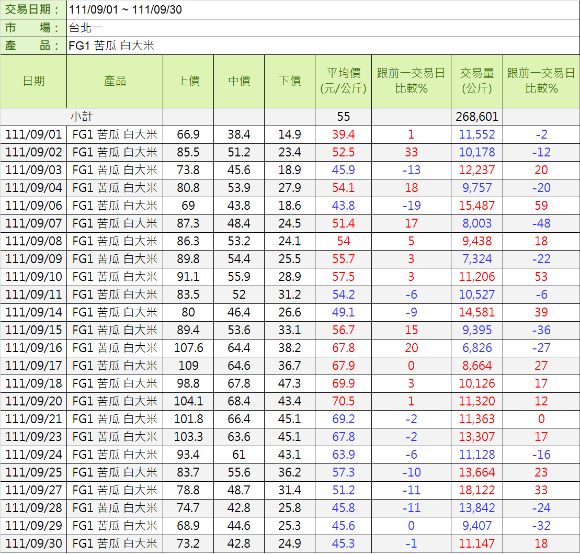Click the 中價 column header
Image resolution: width=580 pixels, height=555 pixels.
239,81
